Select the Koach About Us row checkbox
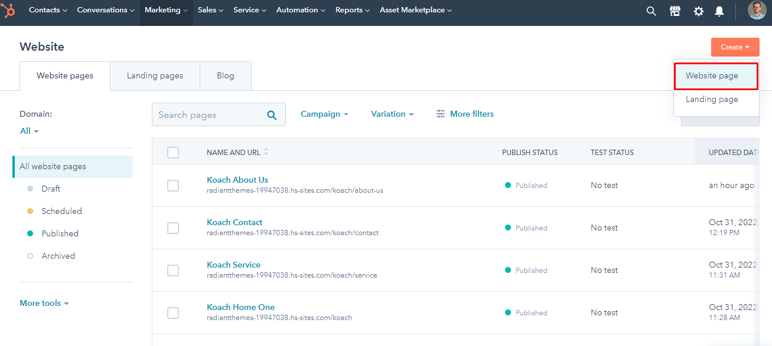 tap(173, 186)
